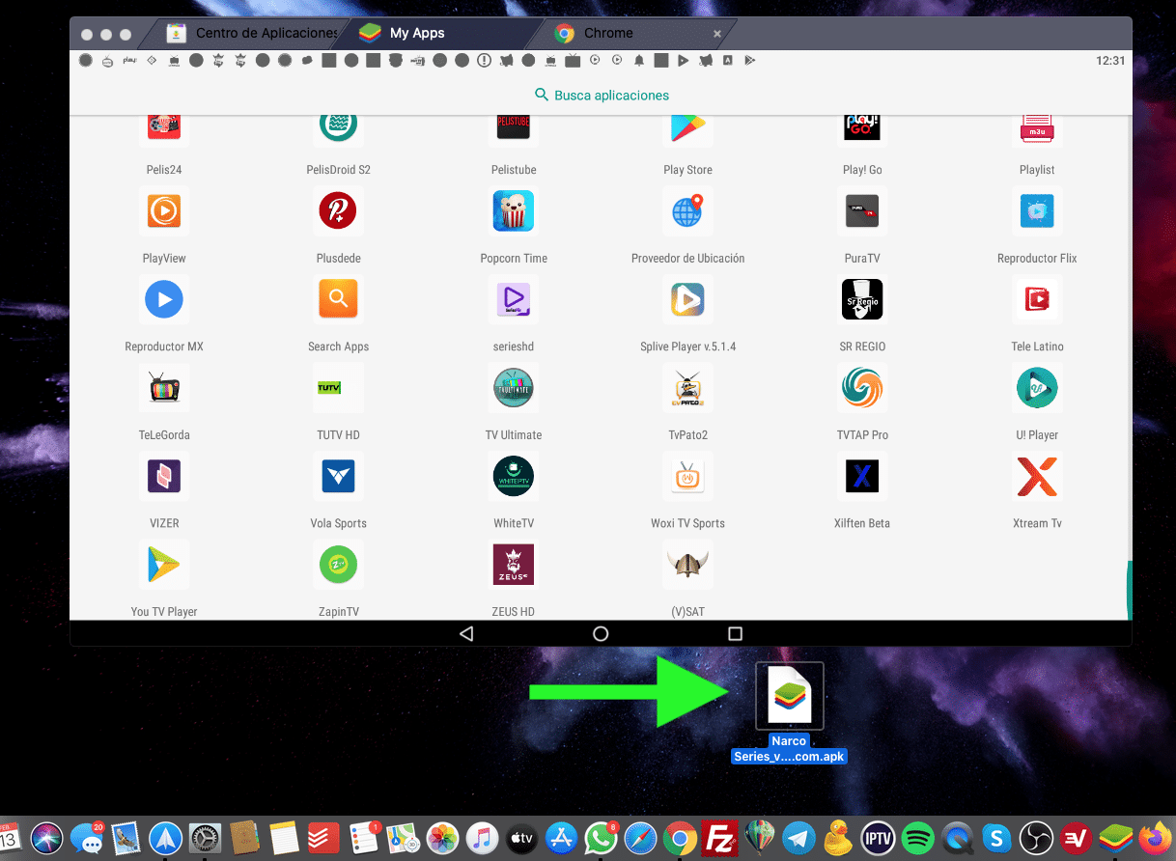The image size is (1176, 861).
Task: Open the ZEUS HD app
Action: click(x=514, y=565)
